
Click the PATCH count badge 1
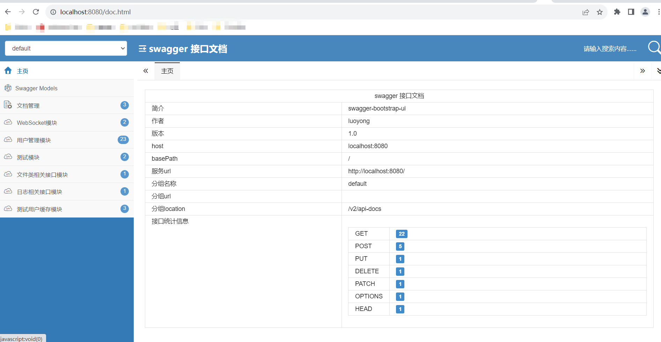[x=400, y=284]
